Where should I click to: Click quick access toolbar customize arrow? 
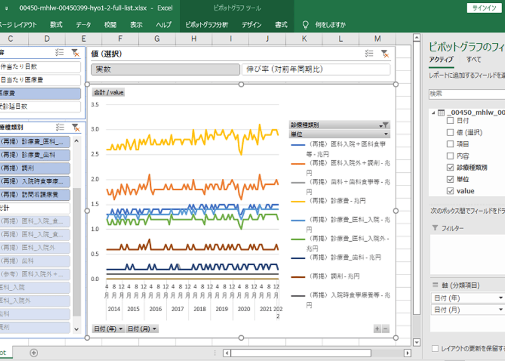pos(7,8)
